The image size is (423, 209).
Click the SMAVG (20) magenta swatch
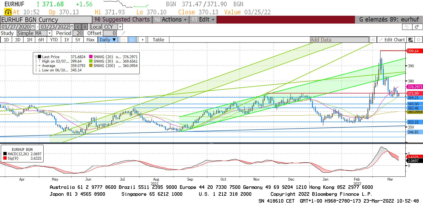click(x=91, y=57)
